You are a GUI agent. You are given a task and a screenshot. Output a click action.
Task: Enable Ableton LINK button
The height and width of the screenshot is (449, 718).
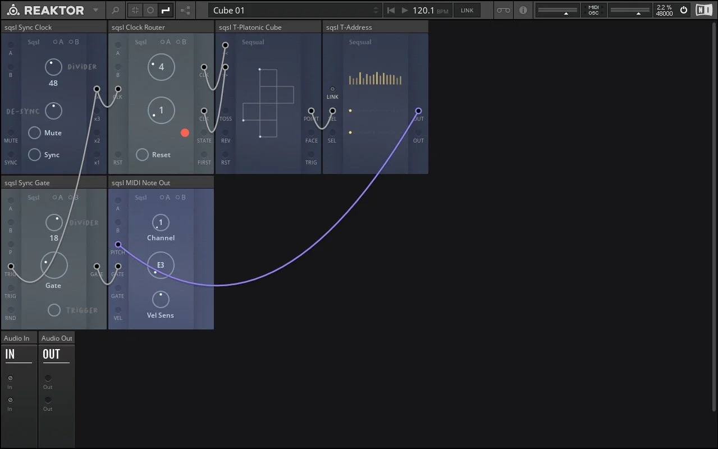tap(467, 10)
